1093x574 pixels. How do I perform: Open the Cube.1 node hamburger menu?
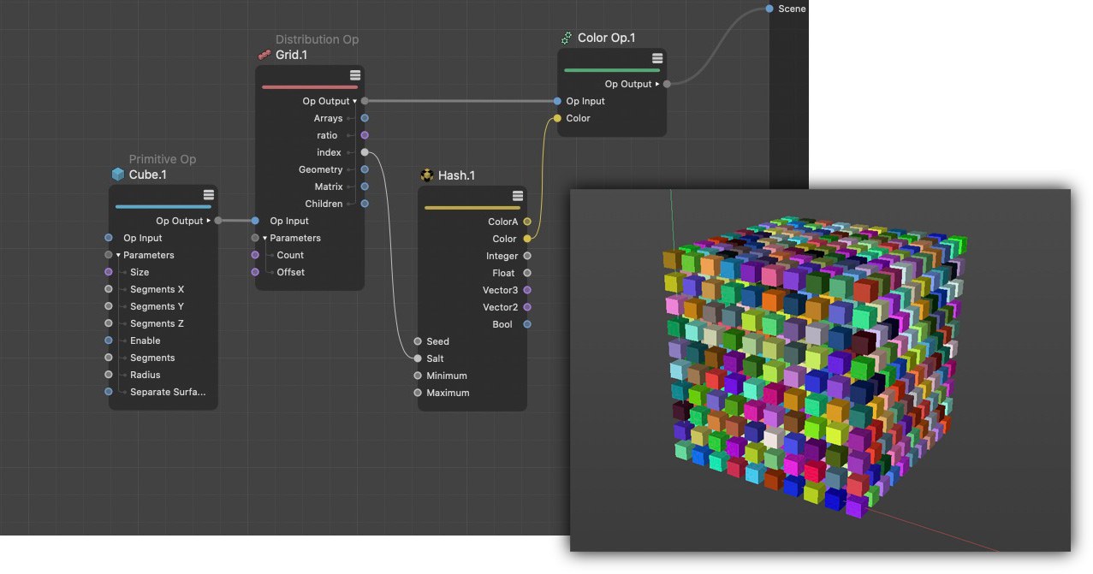click(208, 195)
